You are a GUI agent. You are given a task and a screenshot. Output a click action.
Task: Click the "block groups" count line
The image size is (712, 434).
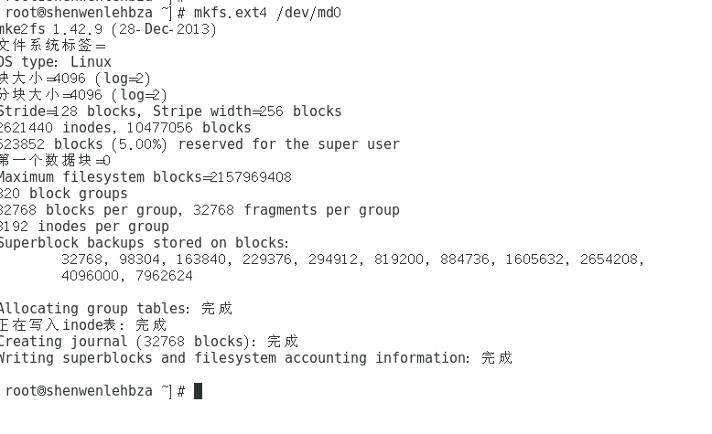(x=64, y=194)
